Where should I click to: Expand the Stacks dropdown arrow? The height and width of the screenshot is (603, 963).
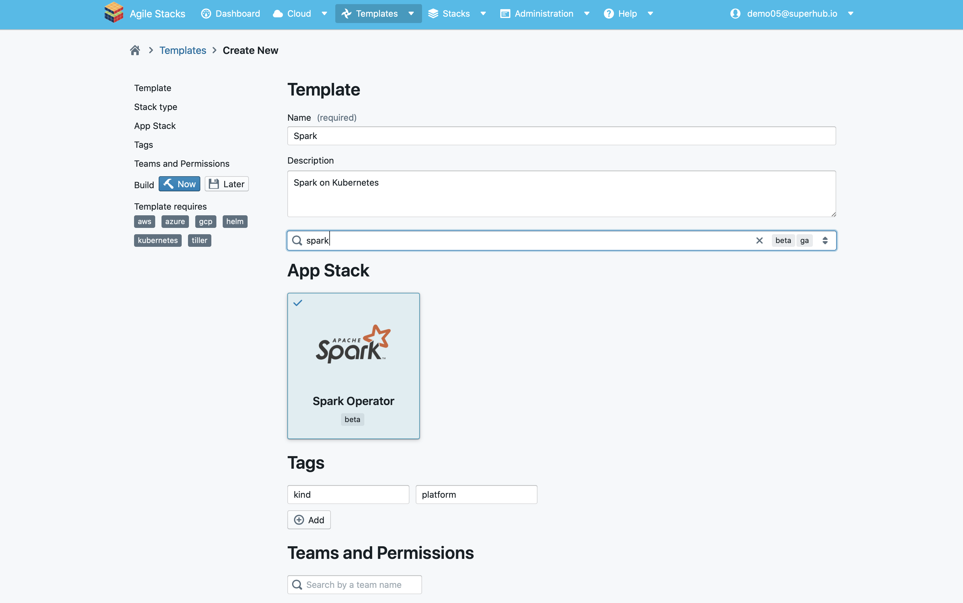click(483, 14)
